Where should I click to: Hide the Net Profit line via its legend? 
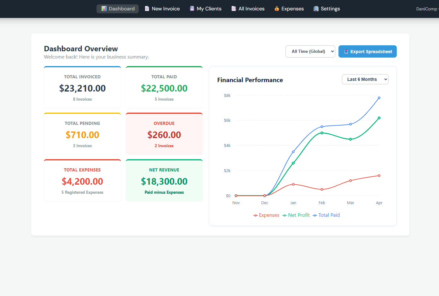click(x=296, y=215)
